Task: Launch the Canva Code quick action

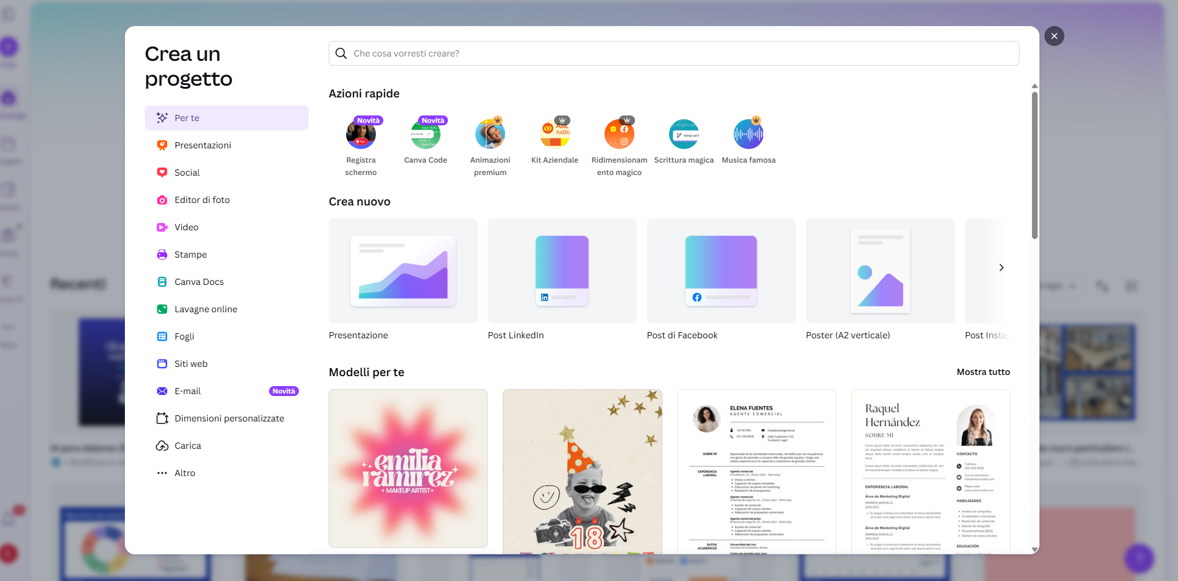Action: [426, 134]
